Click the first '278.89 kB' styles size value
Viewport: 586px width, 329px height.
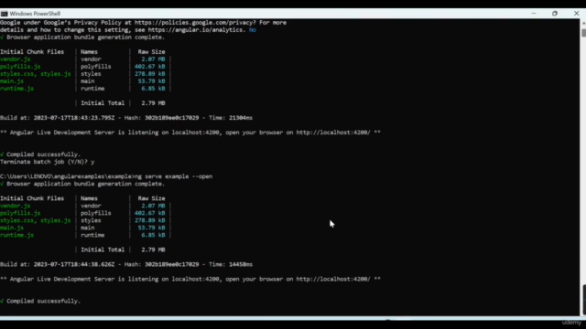coord(149,74)
